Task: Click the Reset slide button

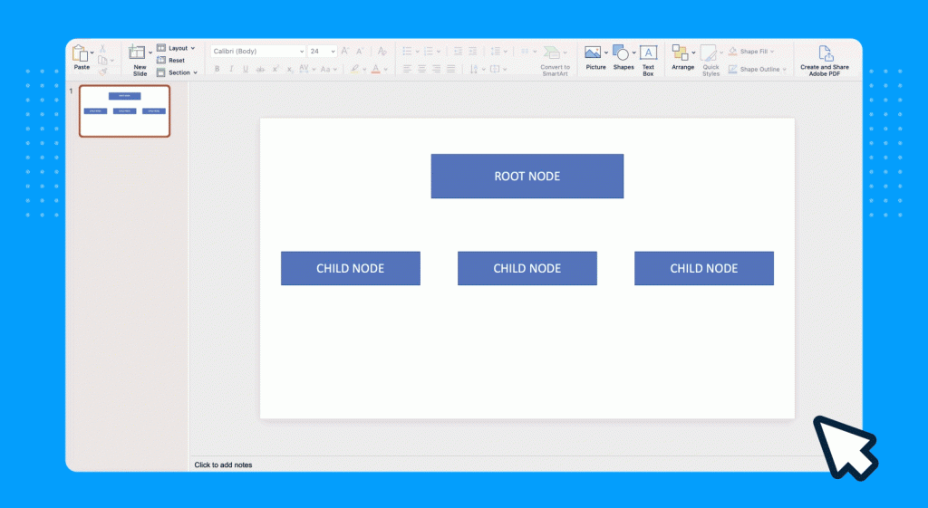Action: tap(176, 61)
